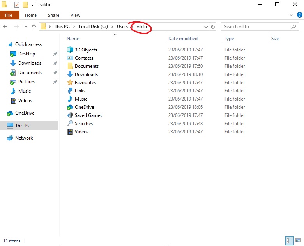This screenshot has width=304, height=246.
Task: Refresh the current folder view
Action: (213, 27)
